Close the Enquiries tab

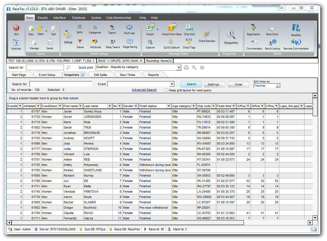pos(83,75)
